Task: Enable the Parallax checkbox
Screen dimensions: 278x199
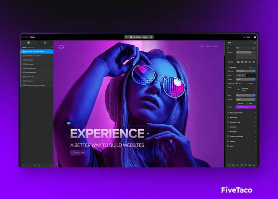Action: 237,103
